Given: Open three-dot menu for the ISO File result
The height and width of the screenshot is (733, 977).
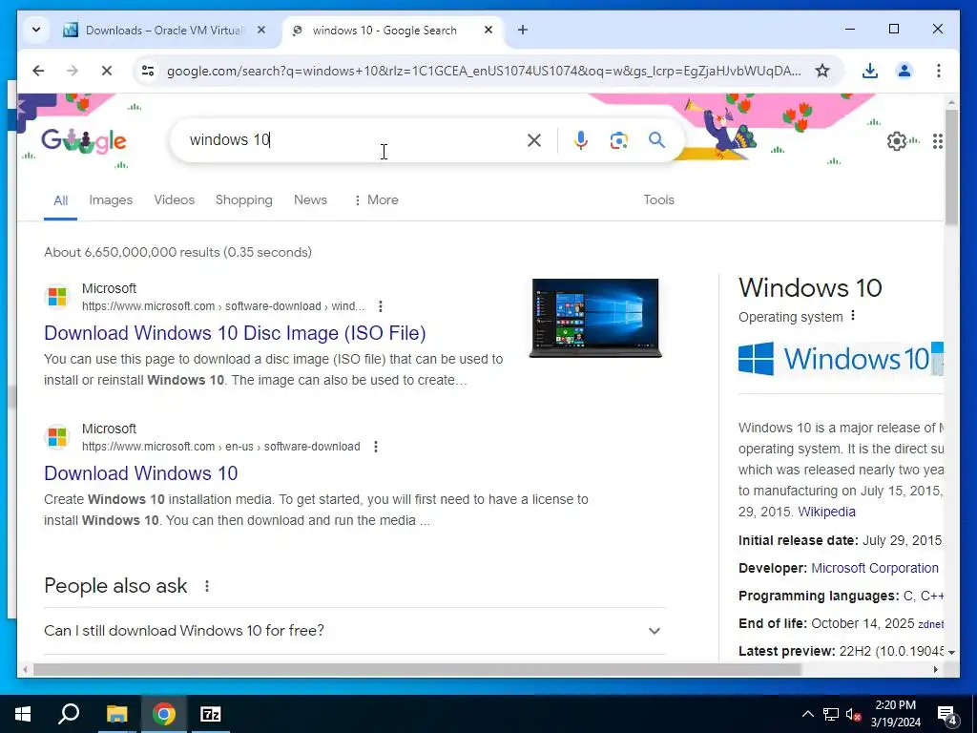Looking at the screenshot, I should (381, 306).
